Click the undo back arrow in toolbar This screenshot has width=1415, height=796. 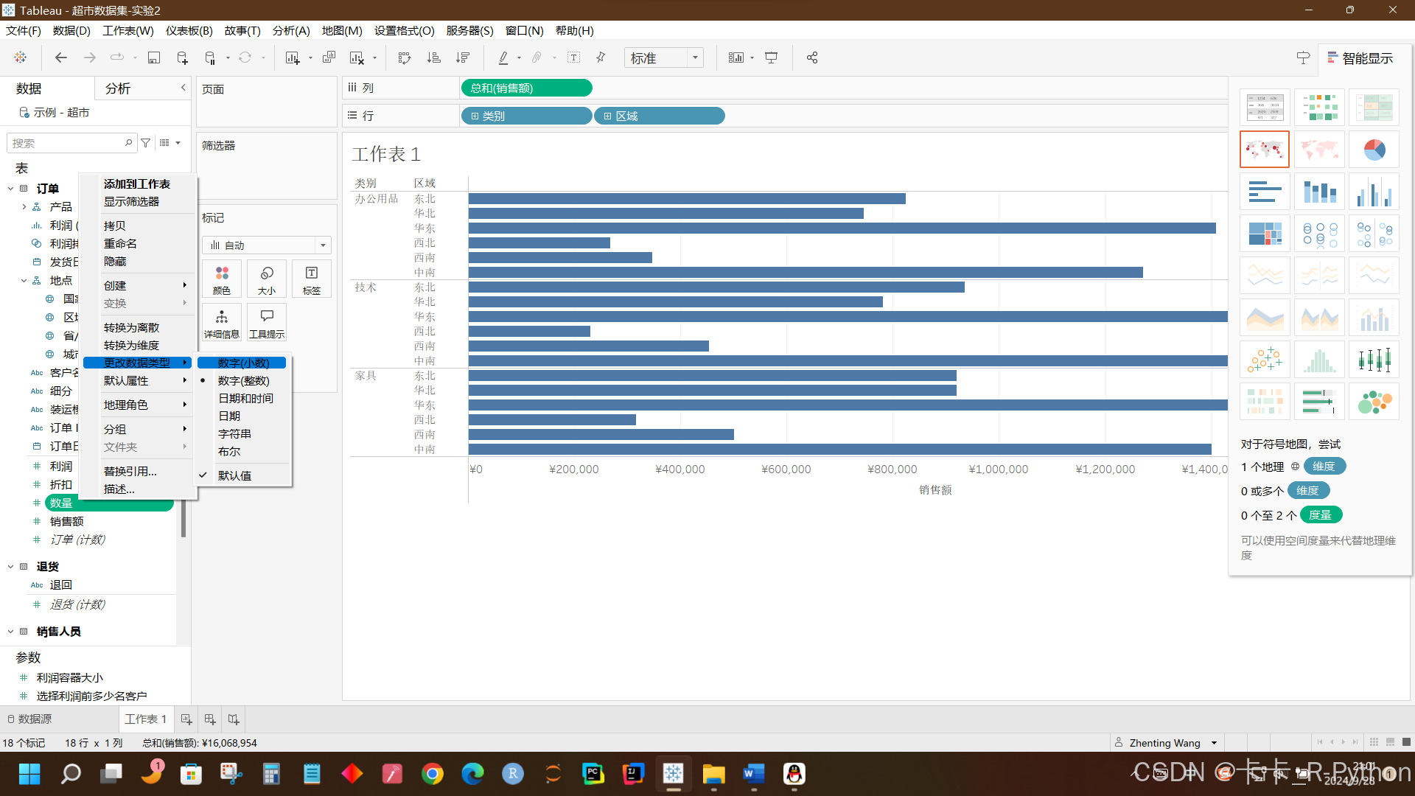[x=61, y=57]
